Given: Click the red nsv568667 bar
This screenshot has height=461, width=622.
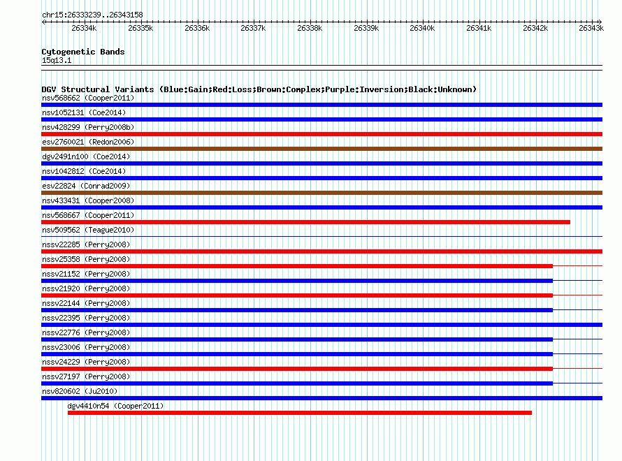Looking at the screenshot, I should point(305,222).
